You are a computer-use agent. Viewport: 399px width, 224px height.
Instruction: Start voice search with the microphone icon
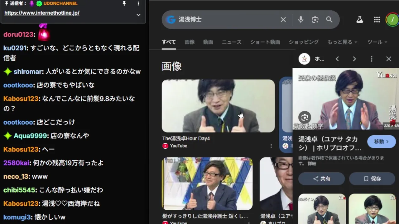tap(300, 20)
